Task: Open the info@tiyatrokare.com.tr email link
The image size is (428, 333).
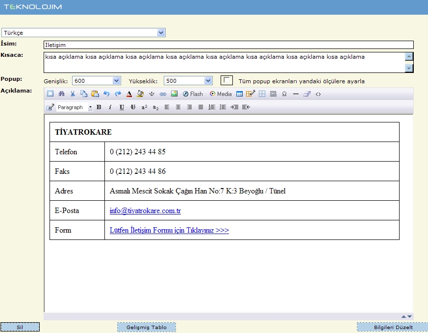Action: tap(145, 211)
